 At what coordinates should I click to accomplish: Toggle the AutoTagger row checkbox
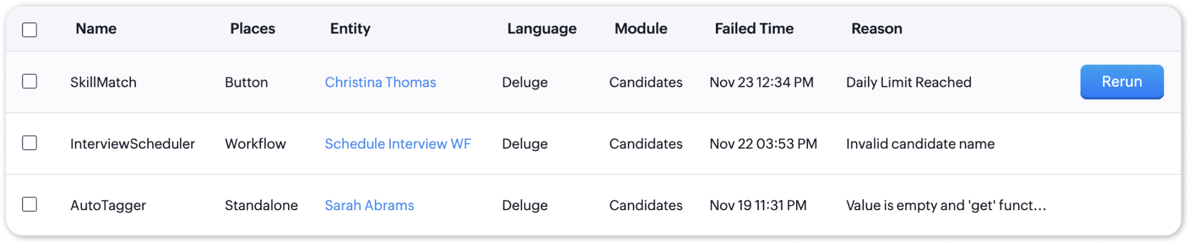(x=30, y=204)
